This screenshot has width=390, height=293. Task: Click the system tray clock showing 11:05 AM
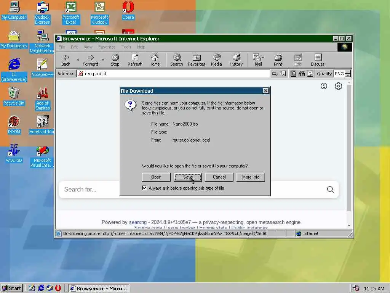click(374, 288)
